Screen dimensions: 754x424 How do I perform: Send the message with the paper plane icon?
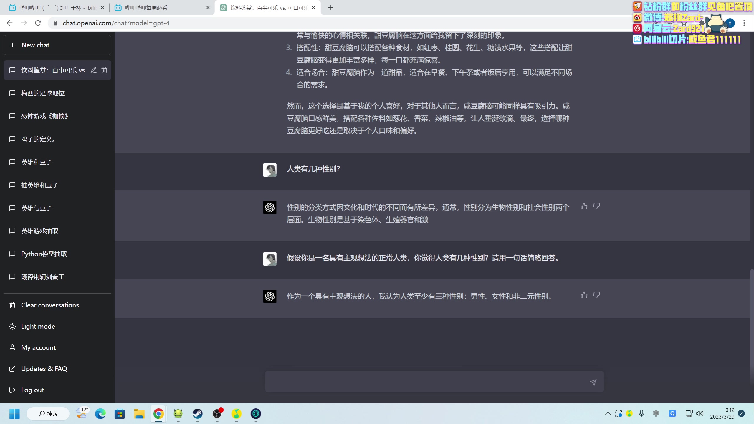coord(593,382)
